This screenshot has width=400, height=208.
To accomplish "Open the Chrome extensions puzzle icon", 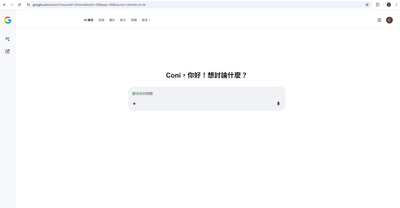I will [x=377, y=5].
